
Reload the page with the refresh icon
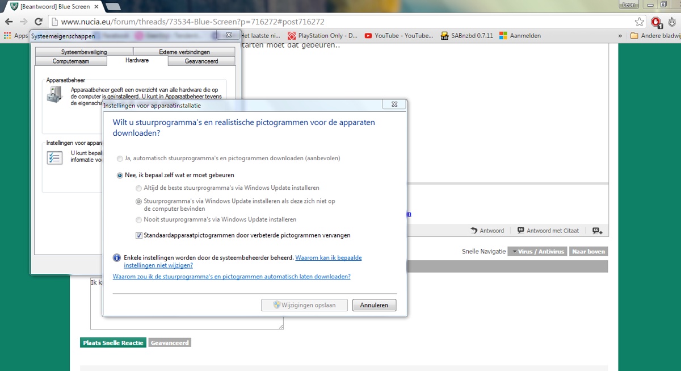click(39, 22)
